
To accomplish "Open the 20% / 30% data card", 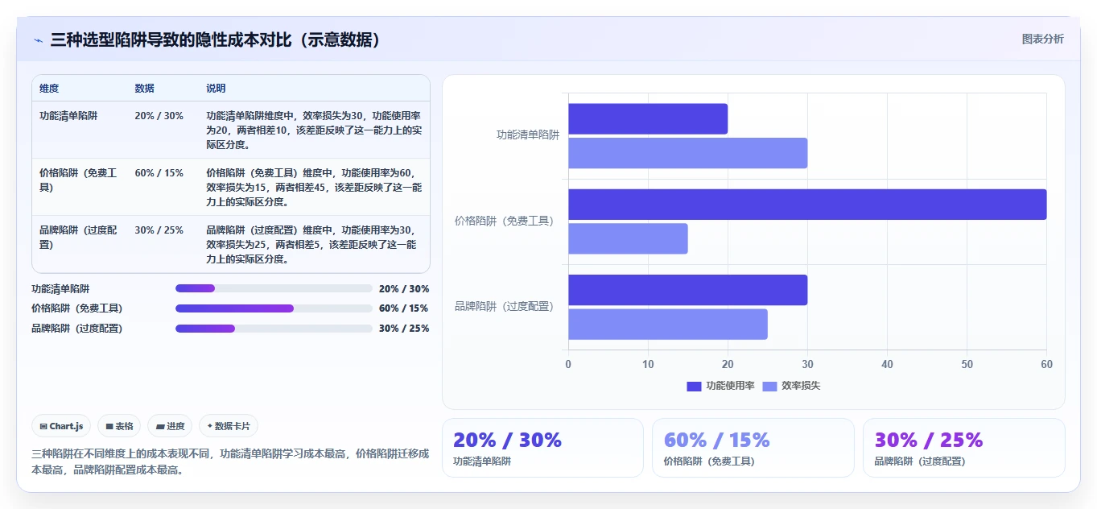I will point(542,448).
